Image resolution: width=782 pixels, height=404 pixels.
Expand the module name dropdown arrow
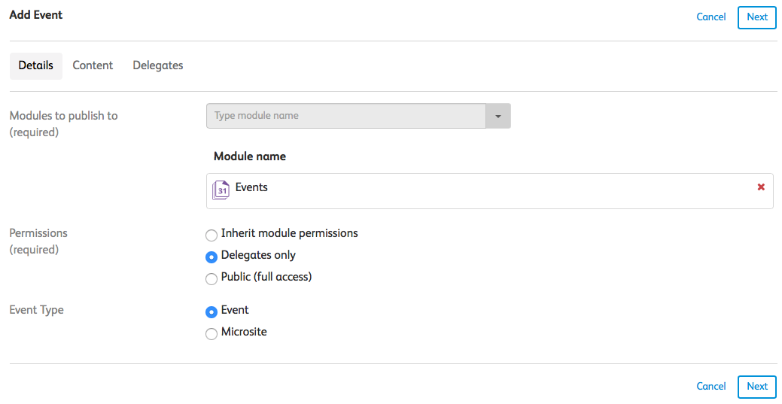pos(497,116)
